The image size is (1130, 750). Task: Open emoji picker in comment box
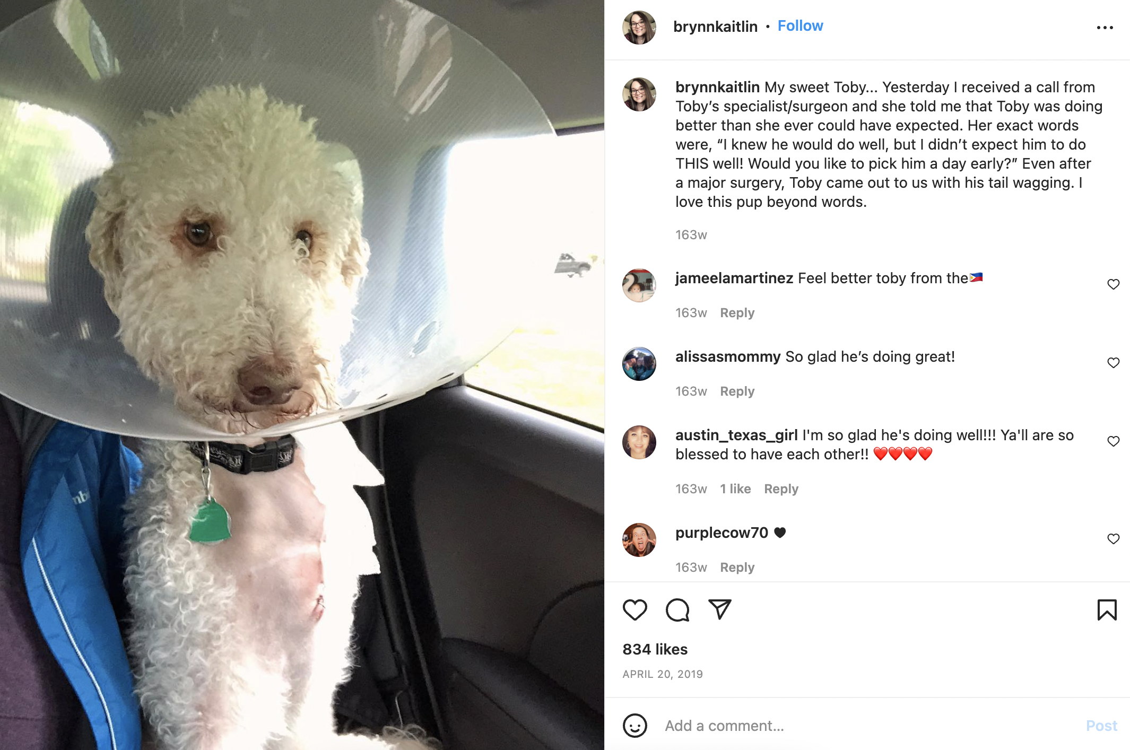tap(635, 726)
